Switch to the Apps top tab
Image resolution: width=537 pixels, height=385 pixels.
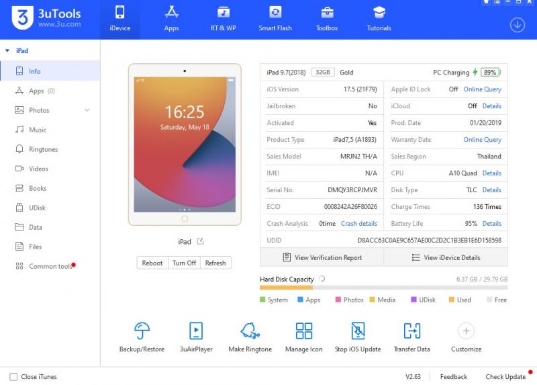(x=171, y=19)
